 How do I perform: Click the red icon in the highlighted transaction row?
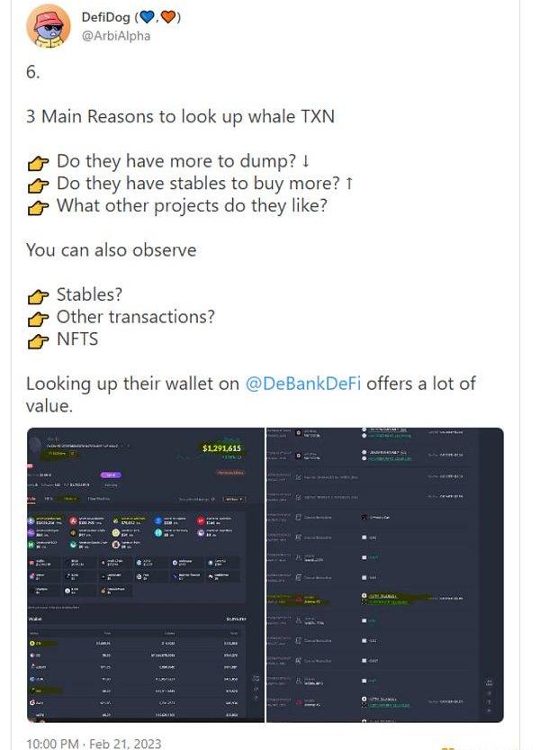tap(299, 599)
